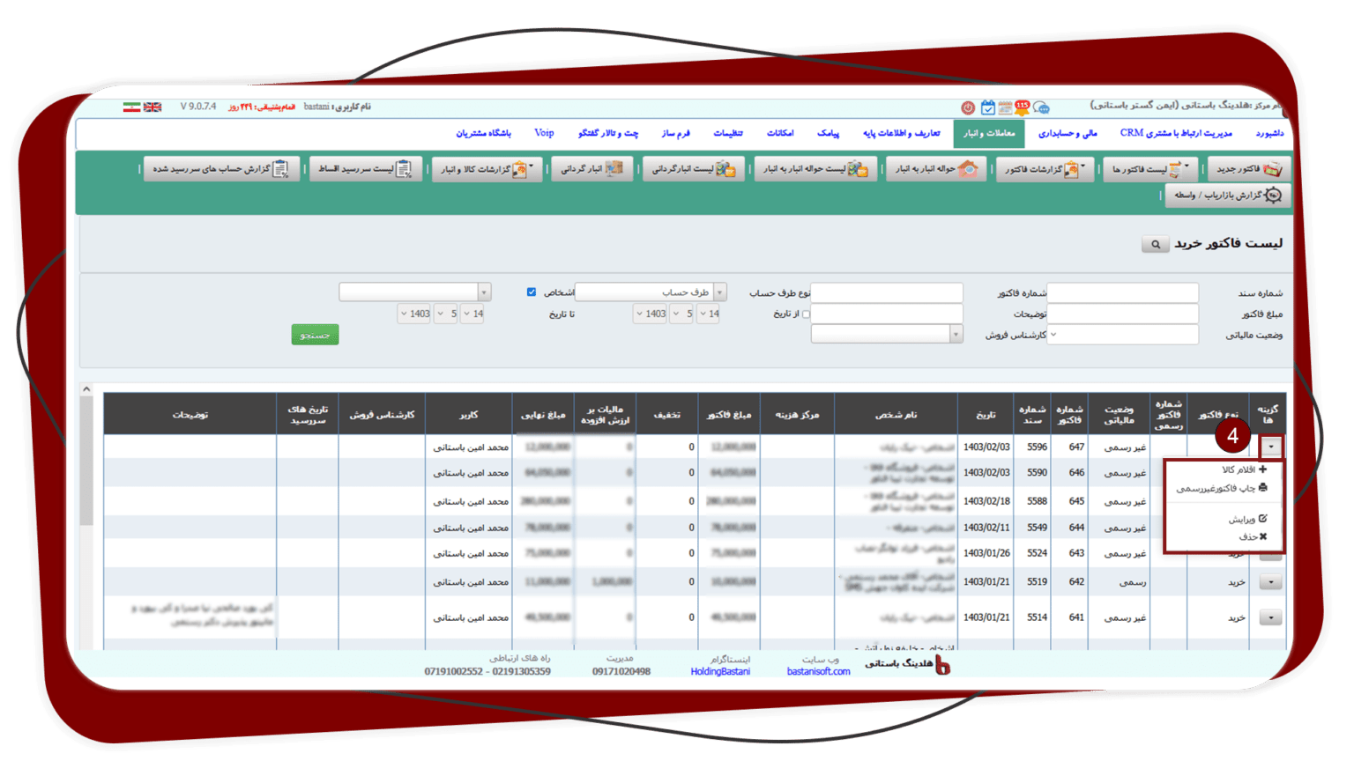Select حذف from options menu
This screenshot has width=1354, height=761.
coord(1253,536)
